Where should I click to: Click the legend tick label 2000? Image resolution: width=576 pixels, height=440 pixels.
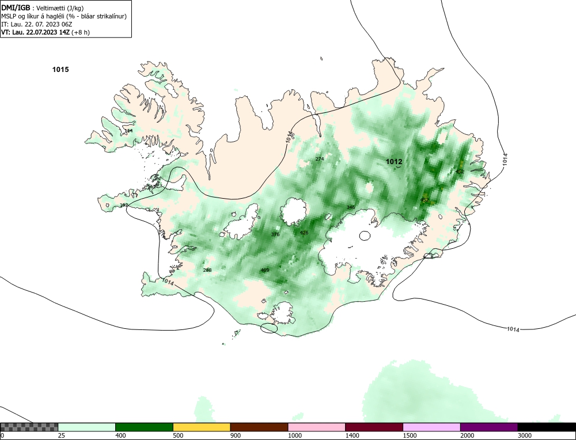467,435
